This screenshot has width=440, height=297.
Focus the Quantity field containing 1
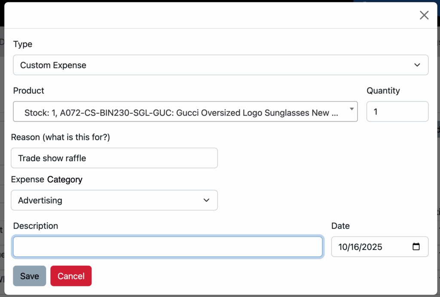(397, 112)
